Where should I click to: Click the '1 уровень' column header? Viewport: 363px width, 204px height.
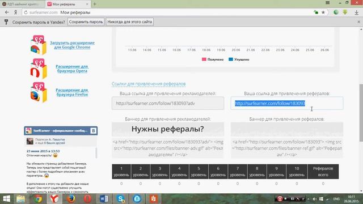point(121,172)
